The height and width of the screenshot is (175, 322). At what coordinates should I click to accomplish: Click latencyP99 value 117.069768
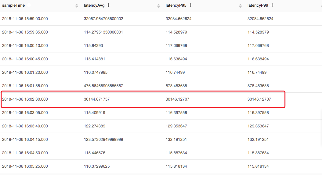click(x=258, y=45)
